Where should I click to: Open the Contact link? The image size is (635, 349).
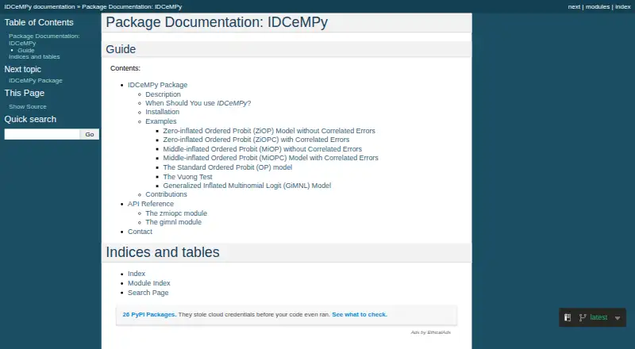(x=140, y=232)
